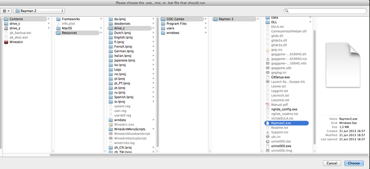Select the drive_c alias icon in first column

click(6, 24)
